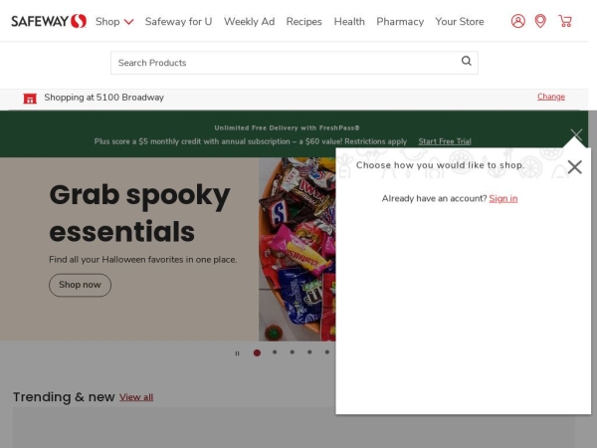Screen dimensions: 597x448
Task: Select the third carousel dot
Action: click(x=292, y=352)
